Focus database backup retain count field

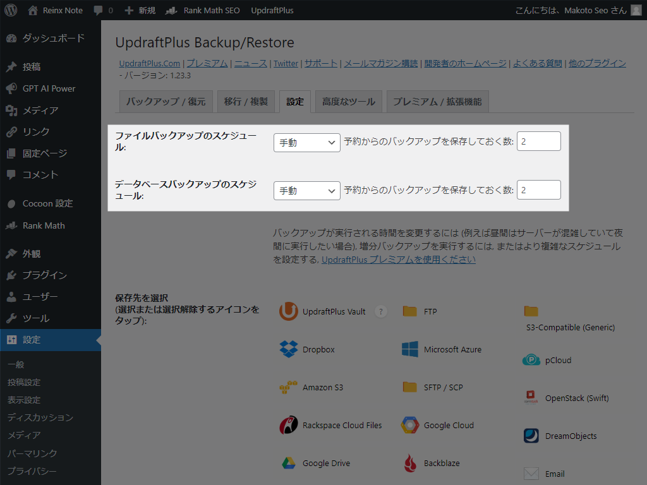pos(539,190)
